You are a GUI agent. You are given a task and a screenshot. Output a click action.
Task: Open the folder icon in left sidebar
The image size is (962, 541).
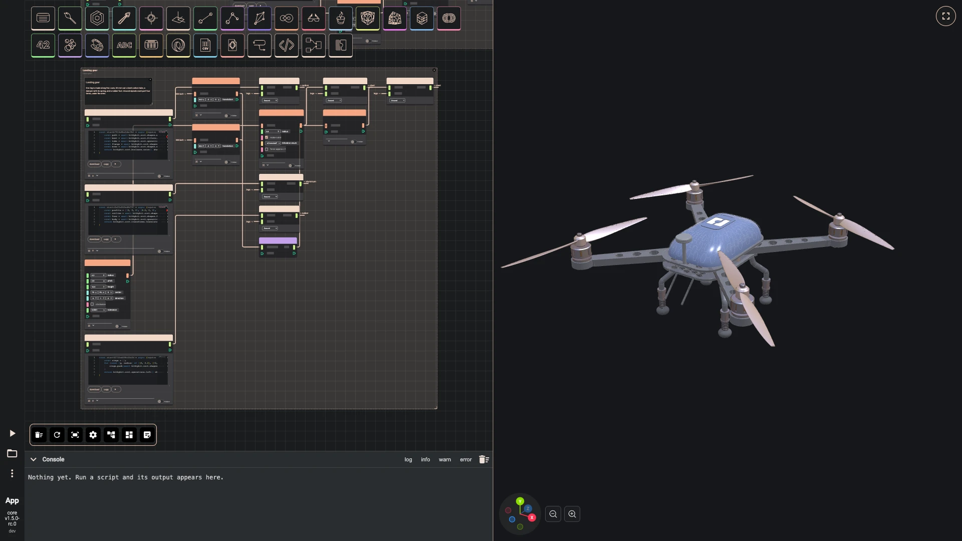pyautogui.click(x=12, y=453)
